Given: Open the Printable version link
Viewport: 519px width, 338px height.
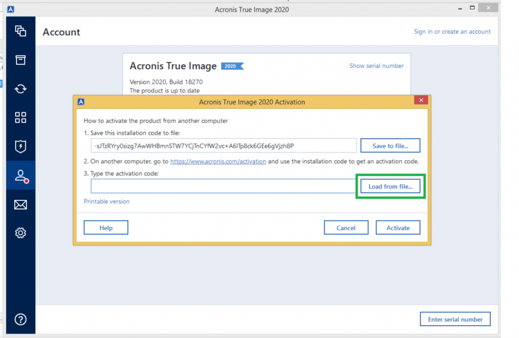Looking at the screenshot, I should click(107, 202).
